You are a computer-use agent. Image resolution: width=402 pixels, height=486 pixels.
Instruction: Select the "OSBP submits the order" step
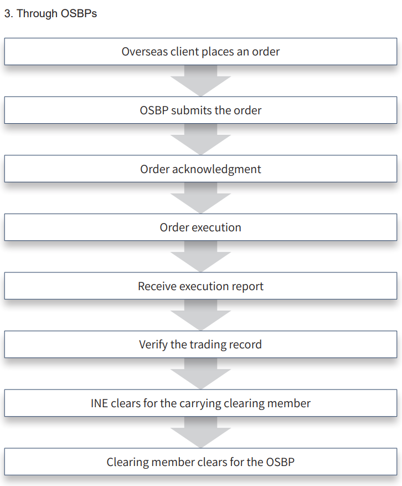pos(200,110)
